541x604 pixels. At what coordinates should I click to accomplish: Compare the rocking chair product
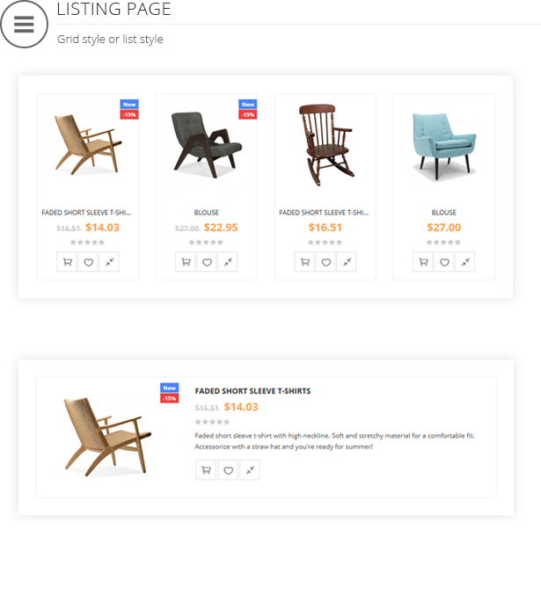pos(347,262)
